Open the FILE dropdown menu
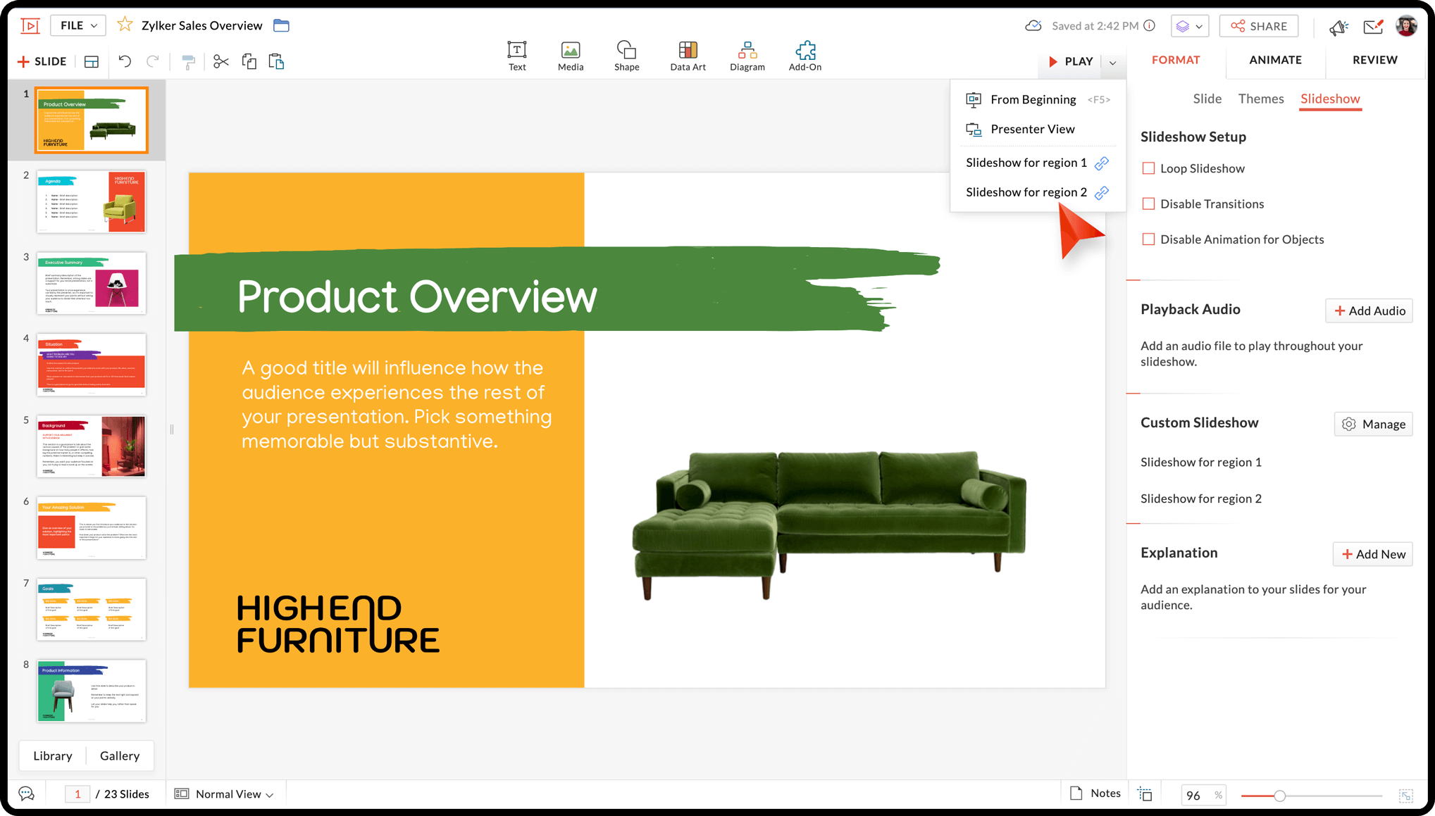1435x816 pixels. (x=78, y=25)
